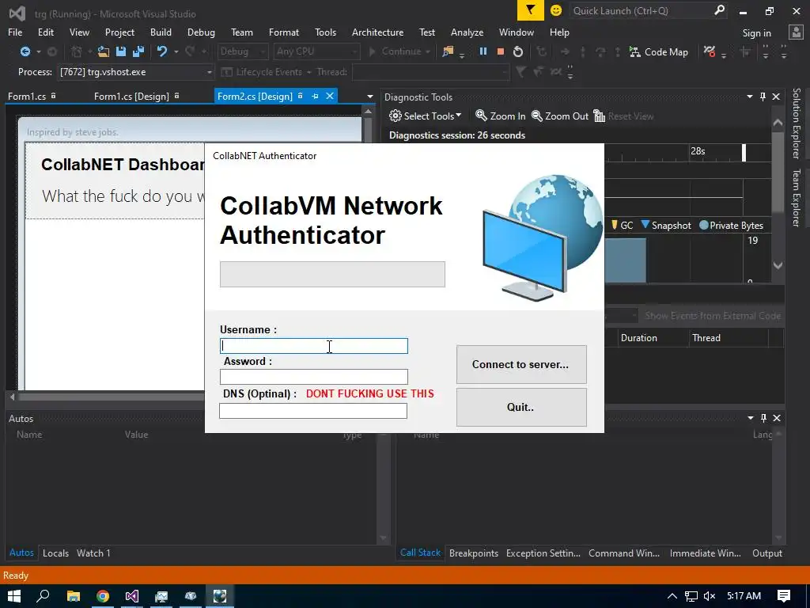Open the document tabs overflow dropdown
The width and height of the screenshot is (810, 608).
370,97
